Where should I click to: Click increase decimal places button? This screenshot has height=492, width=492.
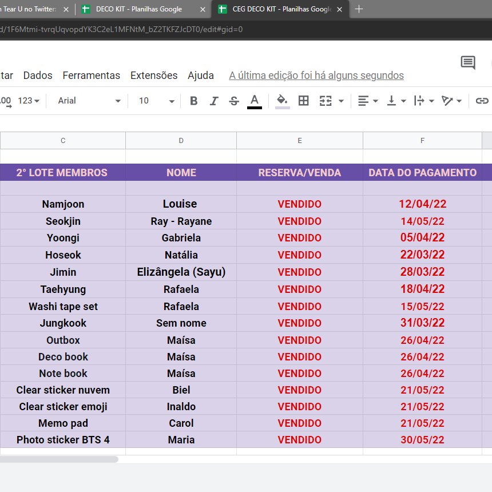coord(6,101)
